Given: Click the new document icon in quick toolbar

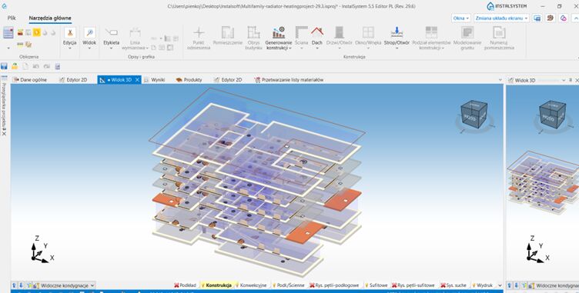Looking at the screenshot, I should coord(25,66).
